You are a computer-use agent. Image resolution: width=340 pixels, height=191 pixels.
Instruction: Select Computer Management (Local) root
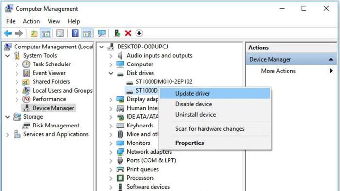tap(53, 47)
